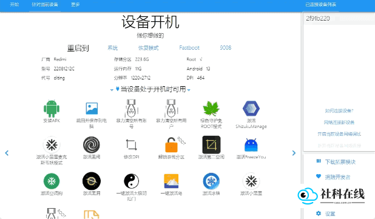Open 激活小黑屋 snowflake icon

point(251,181)
